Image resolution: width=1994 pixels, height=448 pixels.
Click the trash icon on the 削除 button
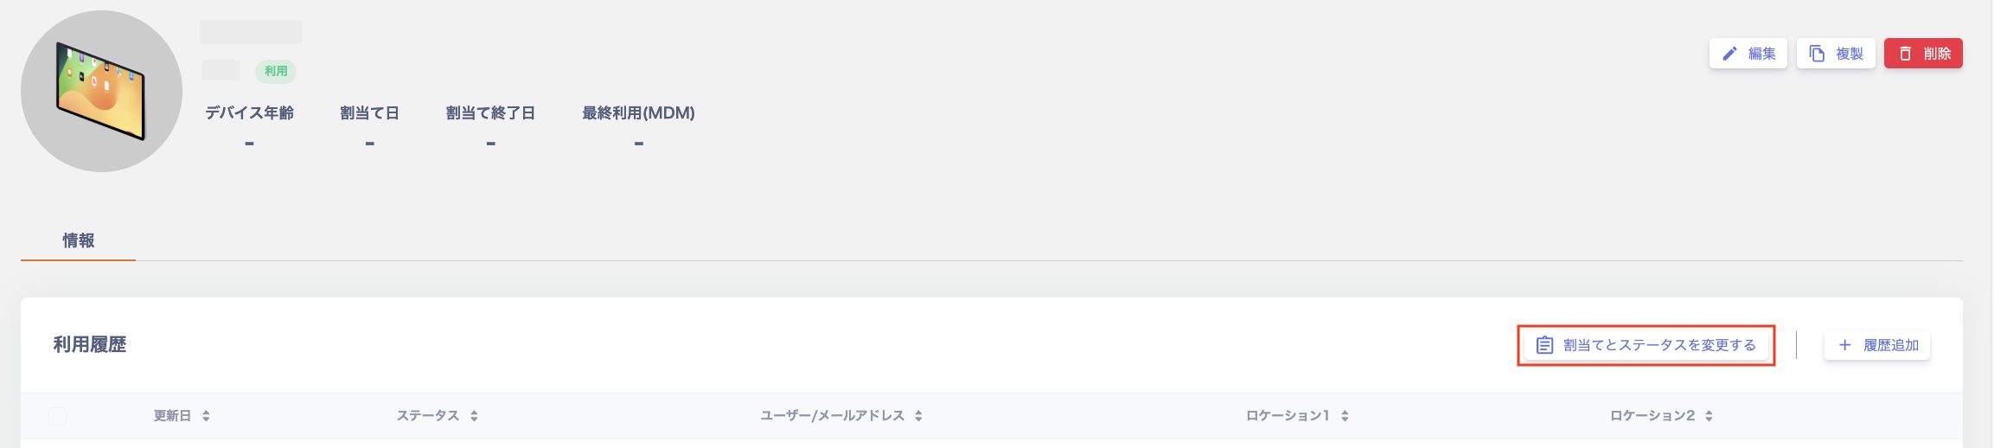pos(1905,54)
